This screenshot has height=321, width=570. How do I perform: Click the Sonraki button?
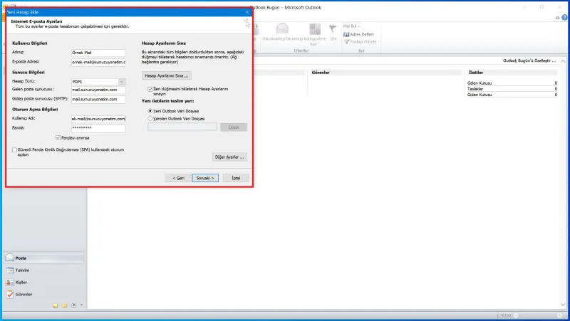(205, 178)
